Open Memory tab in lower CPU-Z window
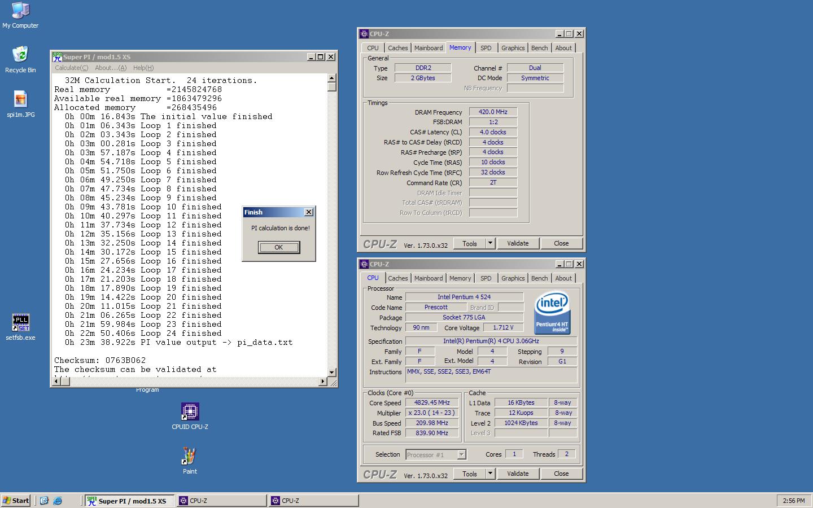813x508 pixels. (460, 278)
